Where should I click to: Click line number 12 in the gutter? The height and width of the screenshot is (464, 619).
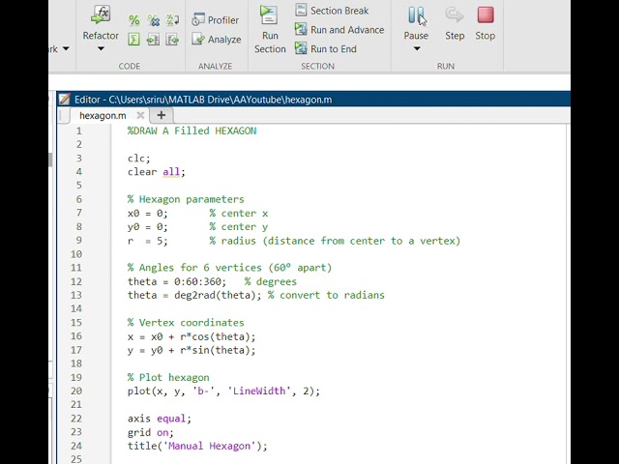coord(76,281)
